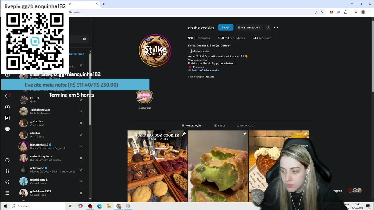The height and width of the screenshot is (210, 374).
Task: Open the double.cookies Threads badge
Action: (x=199, y=51)
